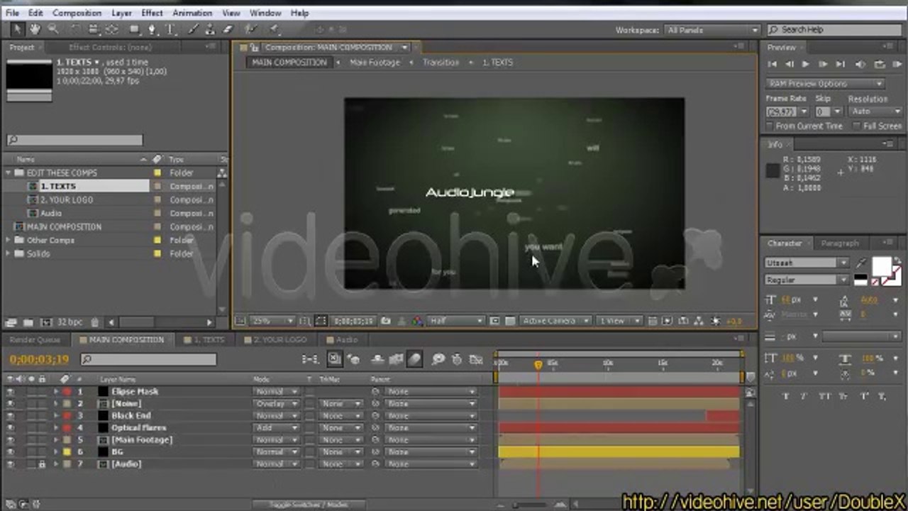This screenshot has height=511, width=908.
Task: Select the Hand tool
Action: tap(35, 29)
